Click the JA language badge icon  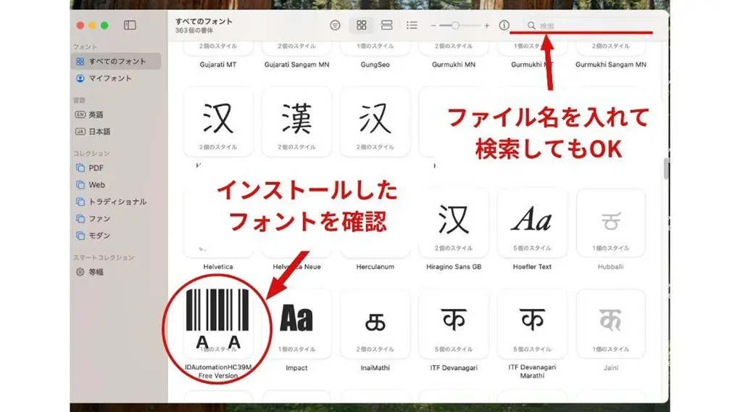click(80, 132)
